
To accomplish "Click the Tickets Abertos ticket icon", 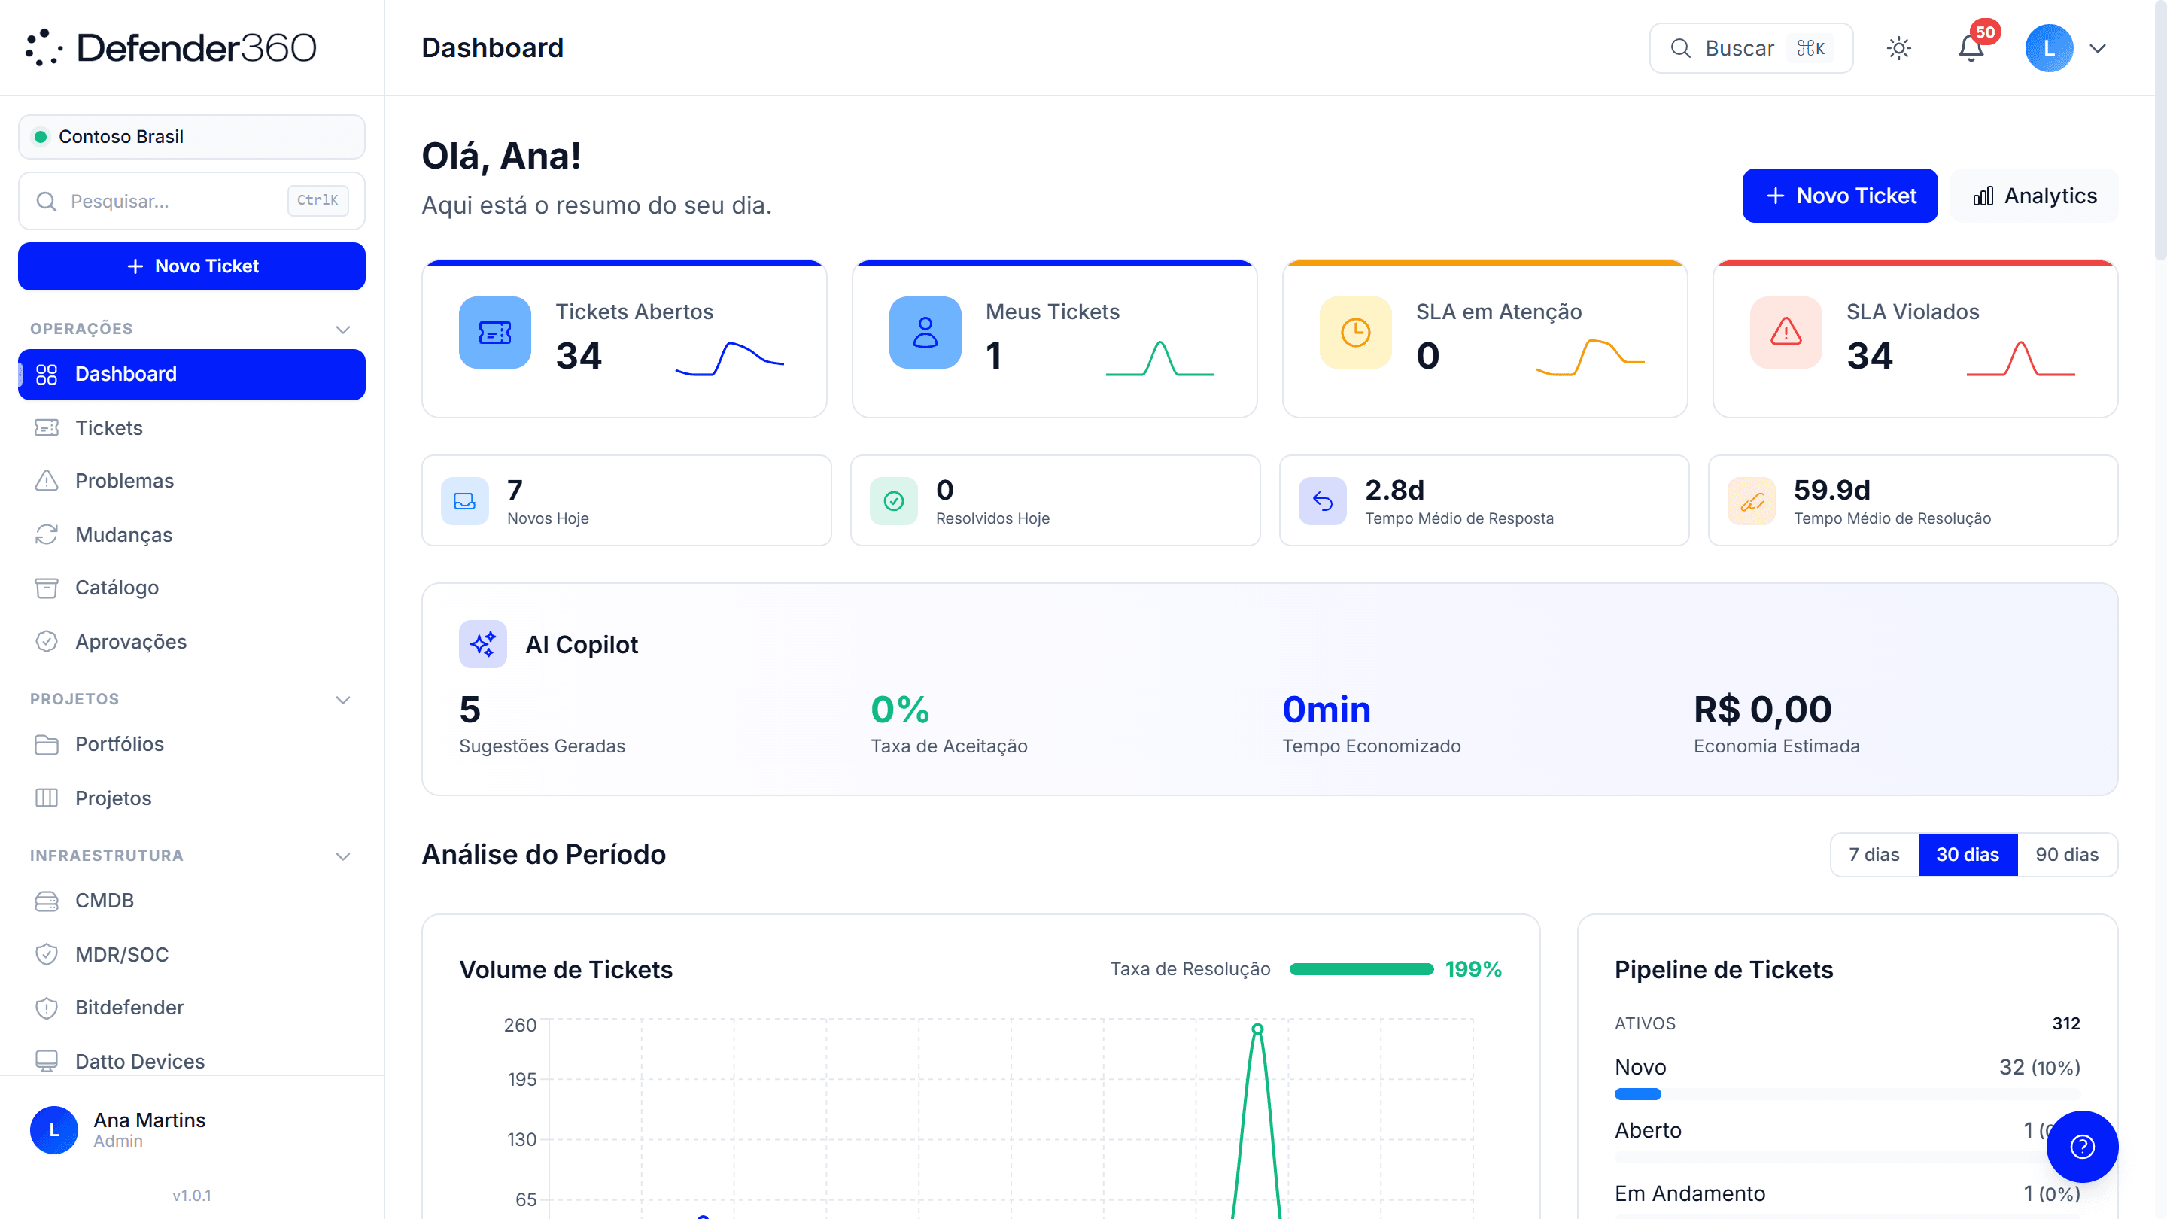I will pyautogui.click(x=494, y=333).
